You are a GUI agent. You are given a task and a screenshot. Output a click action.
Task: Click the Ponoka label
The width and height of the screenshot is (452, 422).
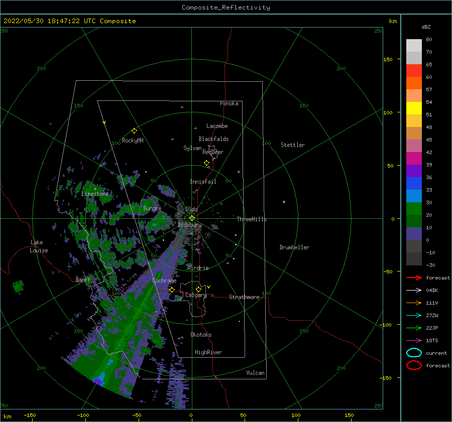coord(229,103)
